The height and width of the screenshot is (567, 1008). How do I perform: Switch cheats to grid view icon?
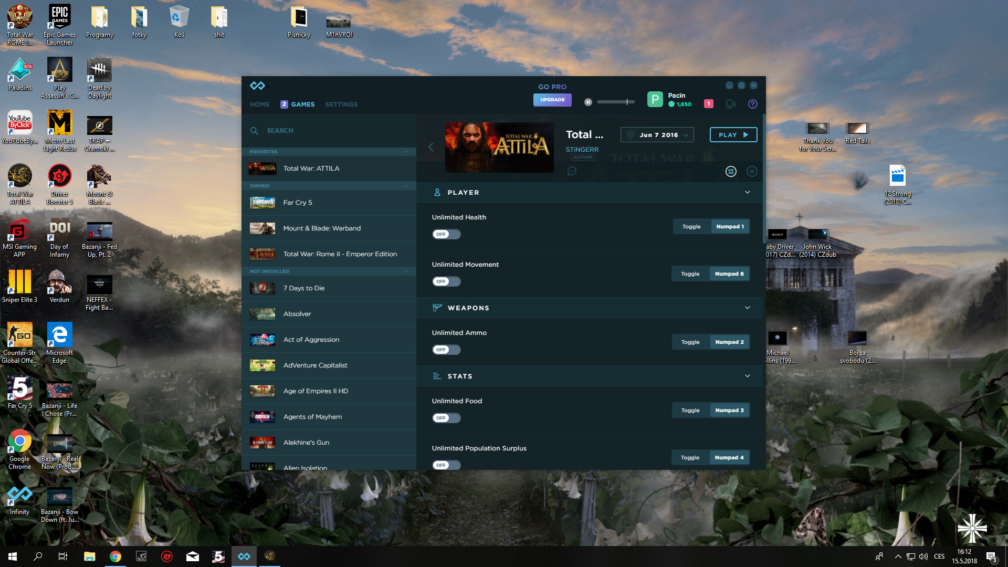(x=730, y=171)
